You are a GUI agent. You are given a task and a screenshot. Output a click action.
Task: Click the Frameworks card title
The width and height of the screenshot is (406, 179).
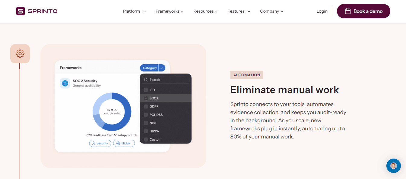tap(71, 68)
